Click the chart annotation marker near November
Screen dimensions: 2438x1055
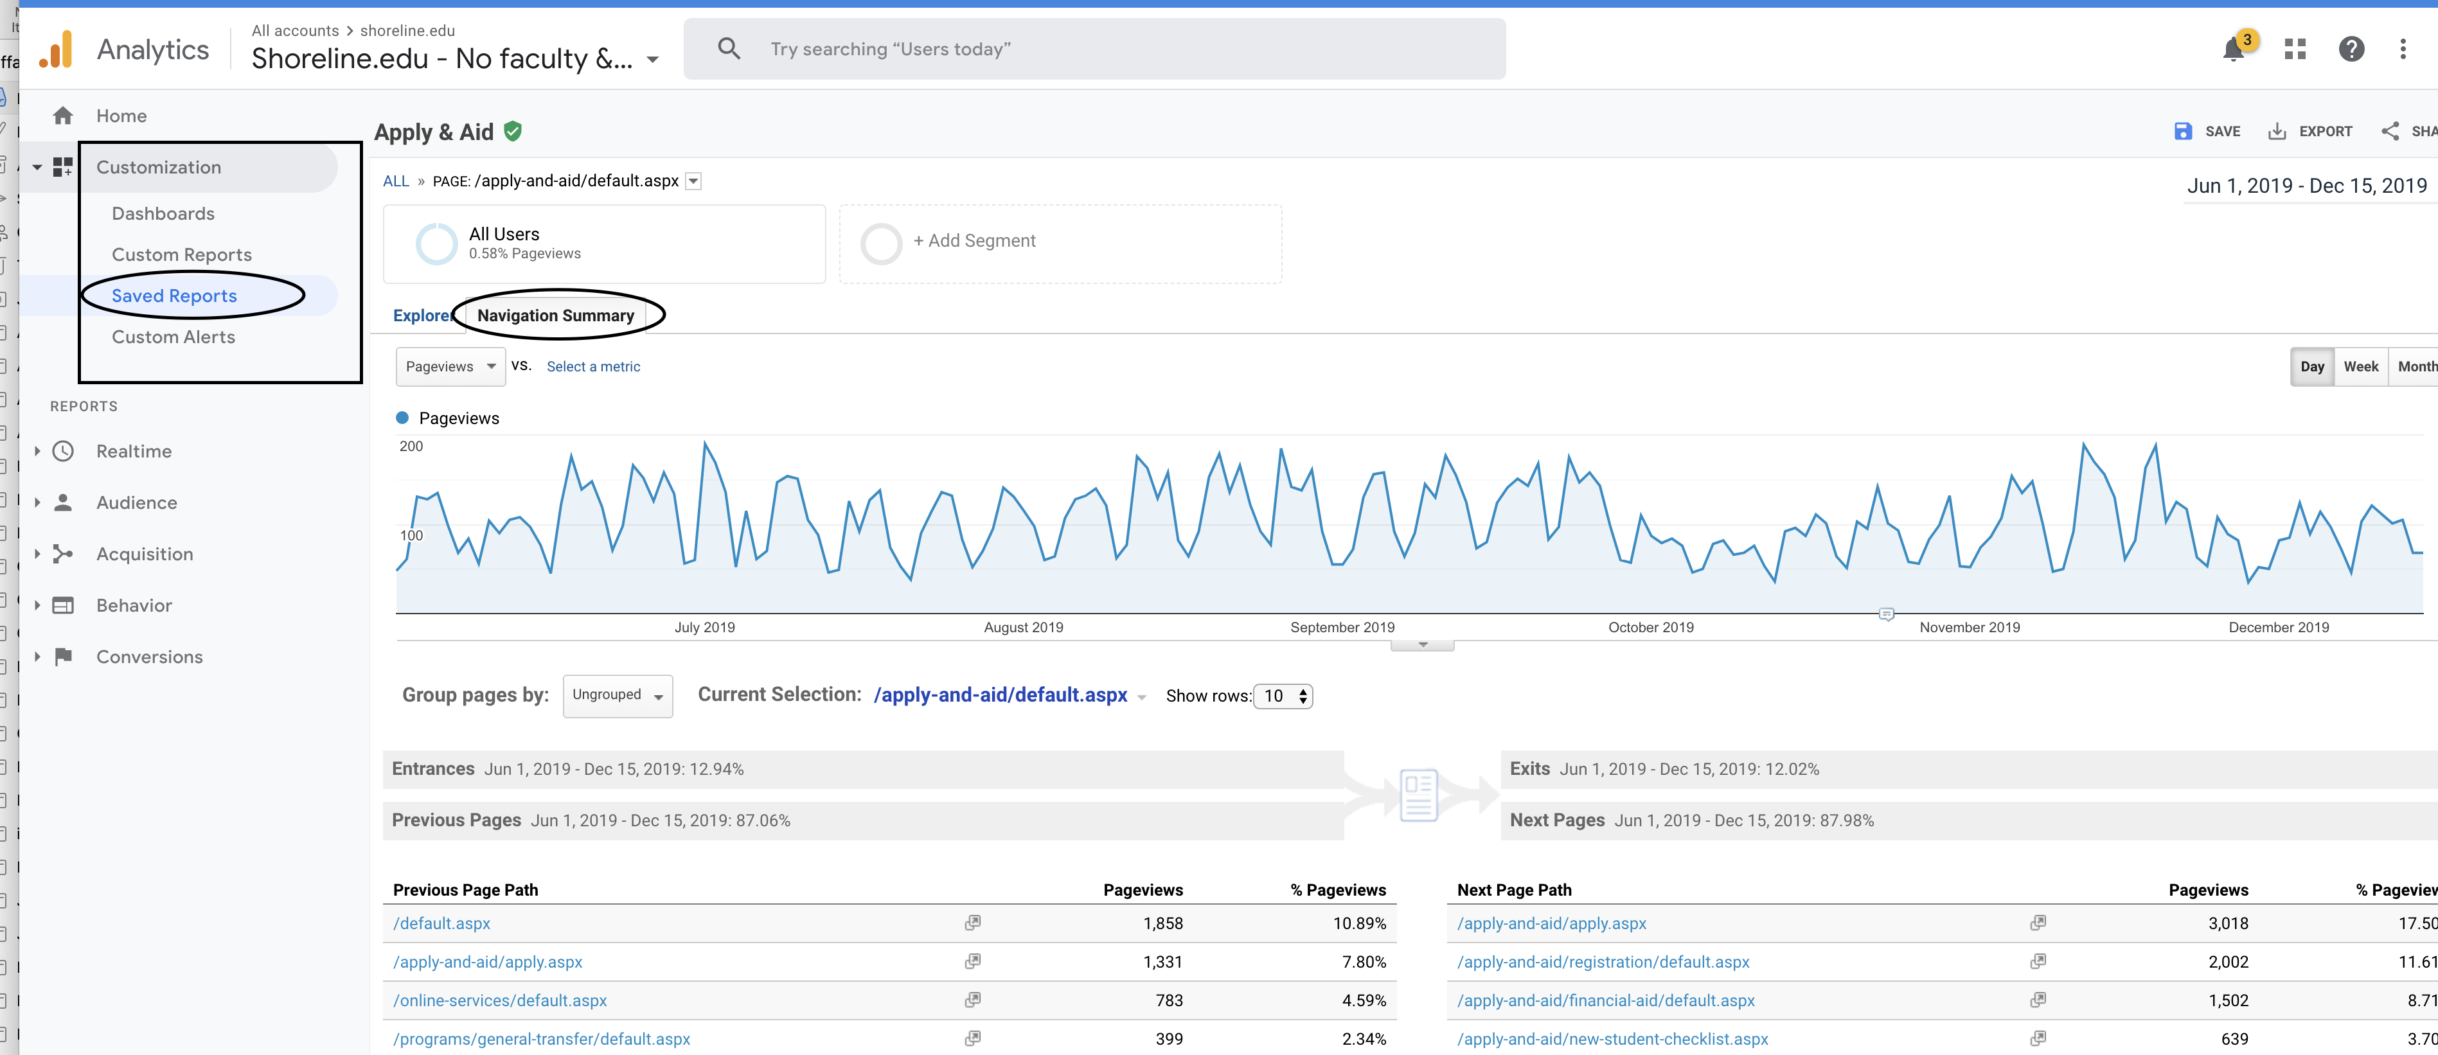click(x=1886, y=615)
